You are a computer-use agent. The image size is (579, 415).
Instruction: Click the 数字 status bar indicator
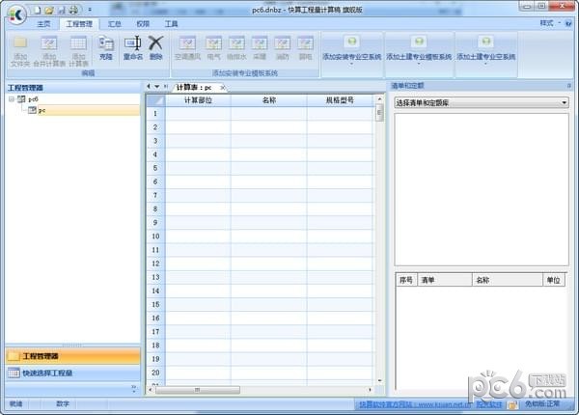coord(63,404)
